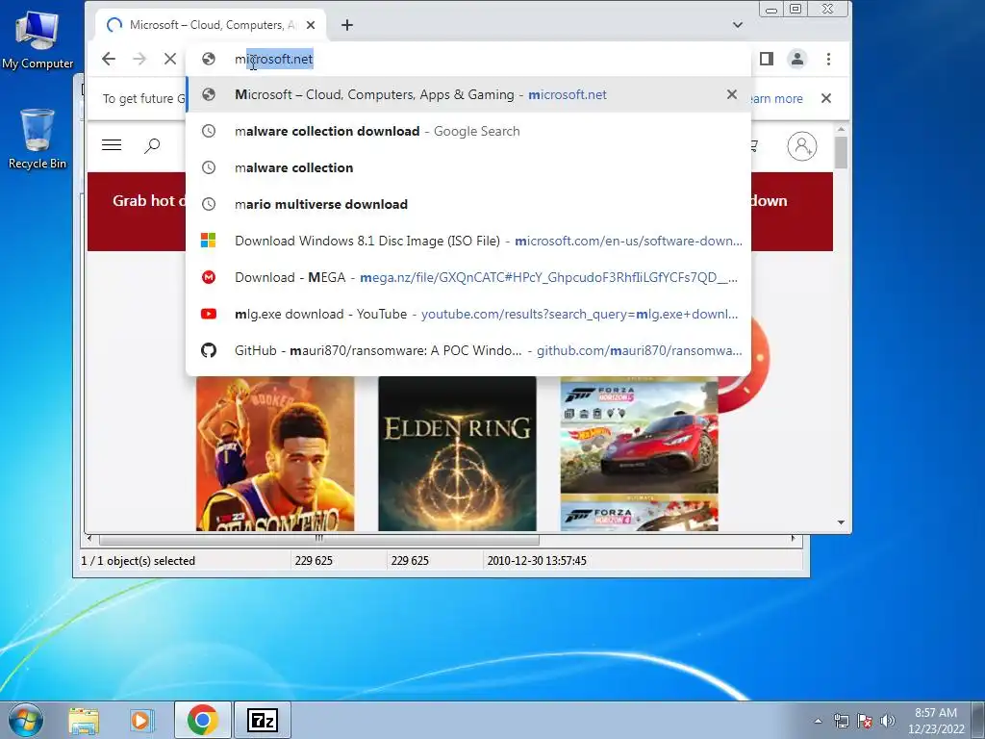Choose the 'mario multiverse download' suggestion
Screen dimensions: 985x739
coord(468,204)
